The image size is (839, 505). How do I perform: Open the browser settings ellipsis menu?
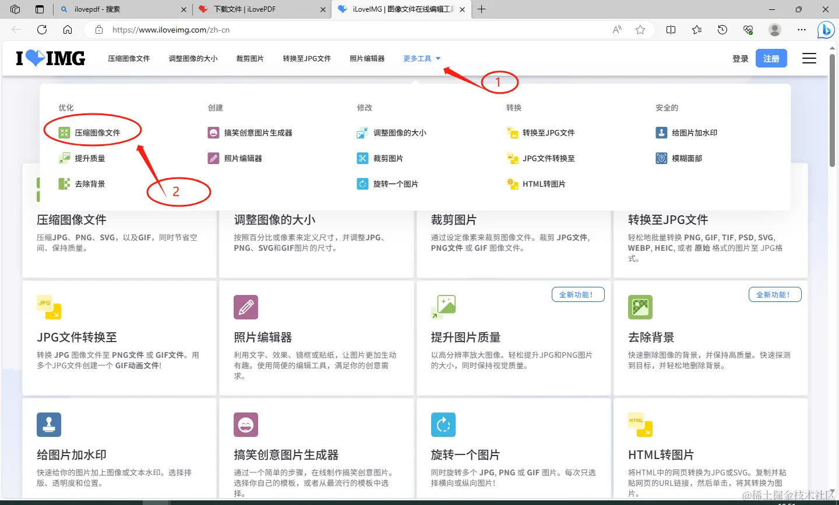tap(802, 30)
